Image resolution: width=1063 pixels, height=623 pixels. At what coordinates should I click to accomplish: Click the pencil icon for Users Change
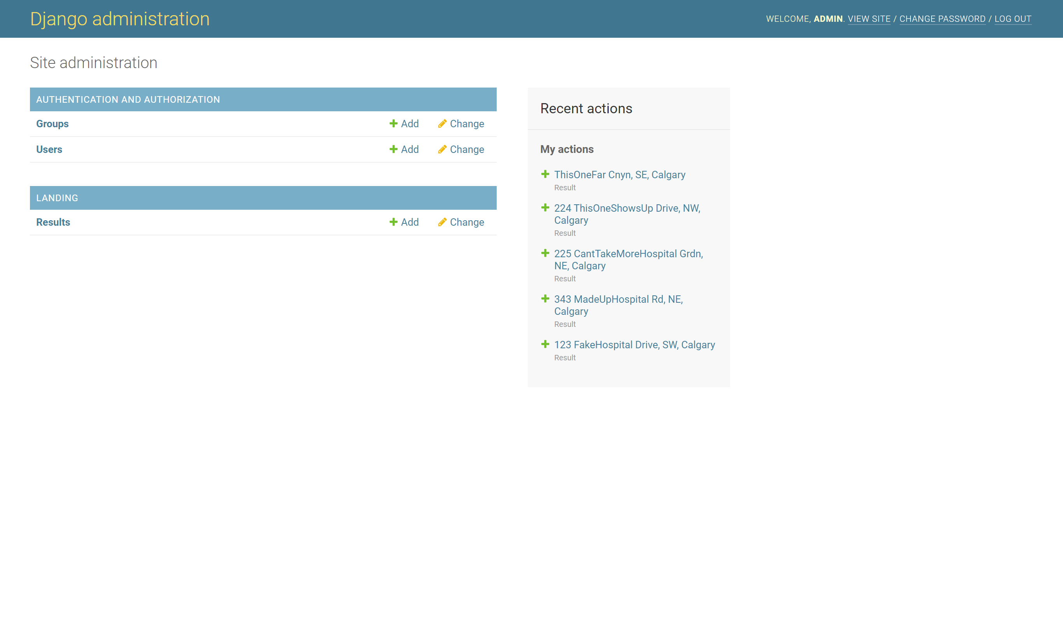click(x=442, y=149)
